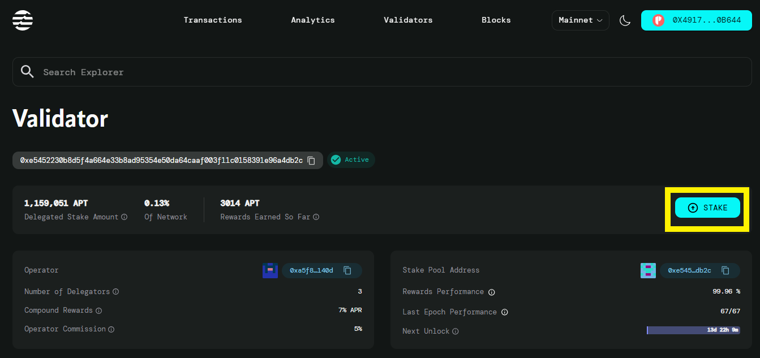Click the 67/67 epoch performance value
Image resolution: width=760 pixels, height=358 pixels.
click(x=730, y=312)
